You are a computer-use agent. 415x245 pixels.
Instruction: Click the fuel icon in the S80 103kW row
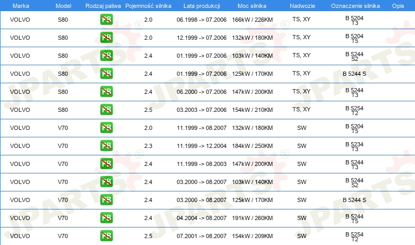coord(106,56)
